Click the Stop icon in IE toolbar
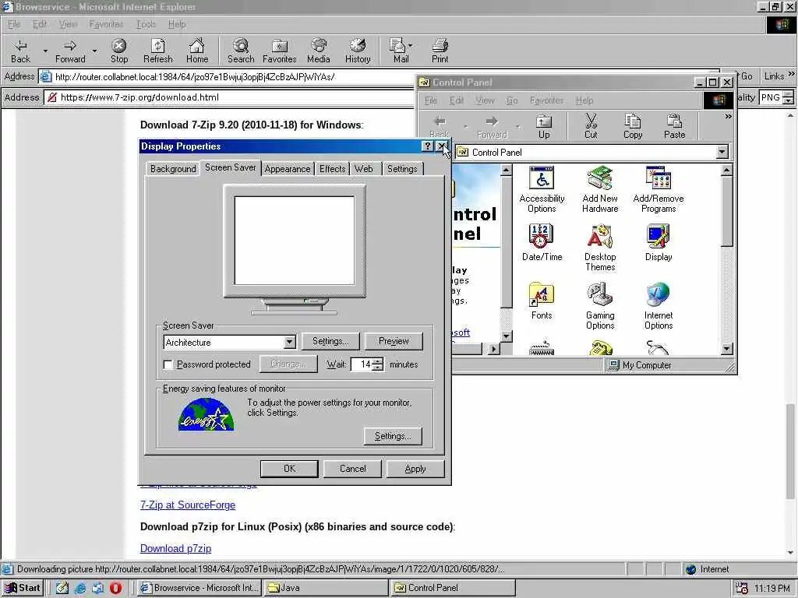Image resolution: width=798 pixels, height=598 pixels. pos(119,51)
